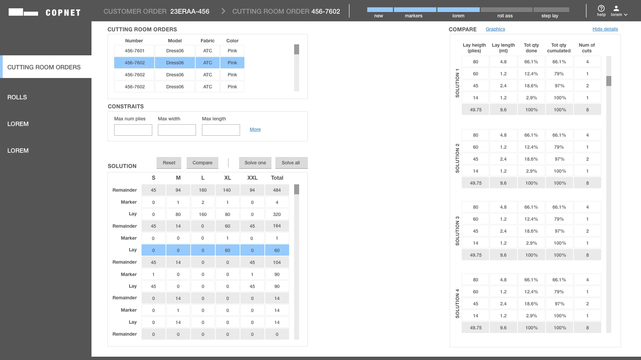Click the COPNET logo
Viewport: 641px width, 360px height.
click(44, 13)
